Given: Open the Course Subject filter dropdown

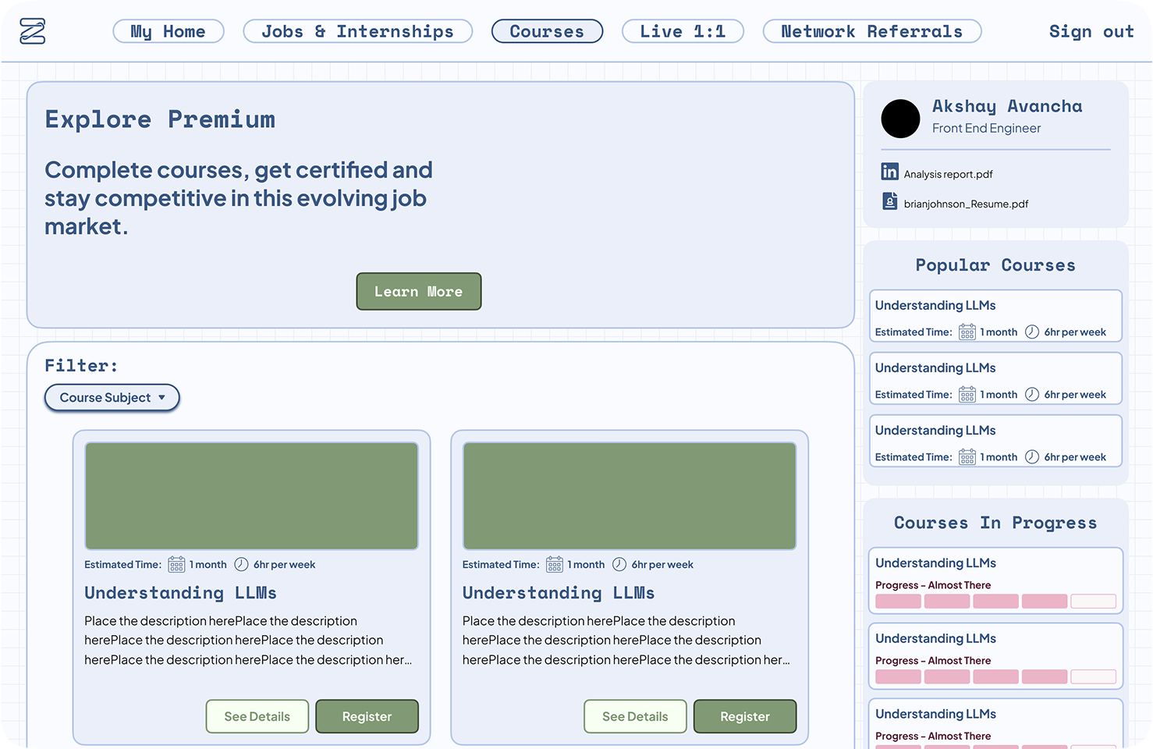Looking at the screenshot, I should pos(112,398).
